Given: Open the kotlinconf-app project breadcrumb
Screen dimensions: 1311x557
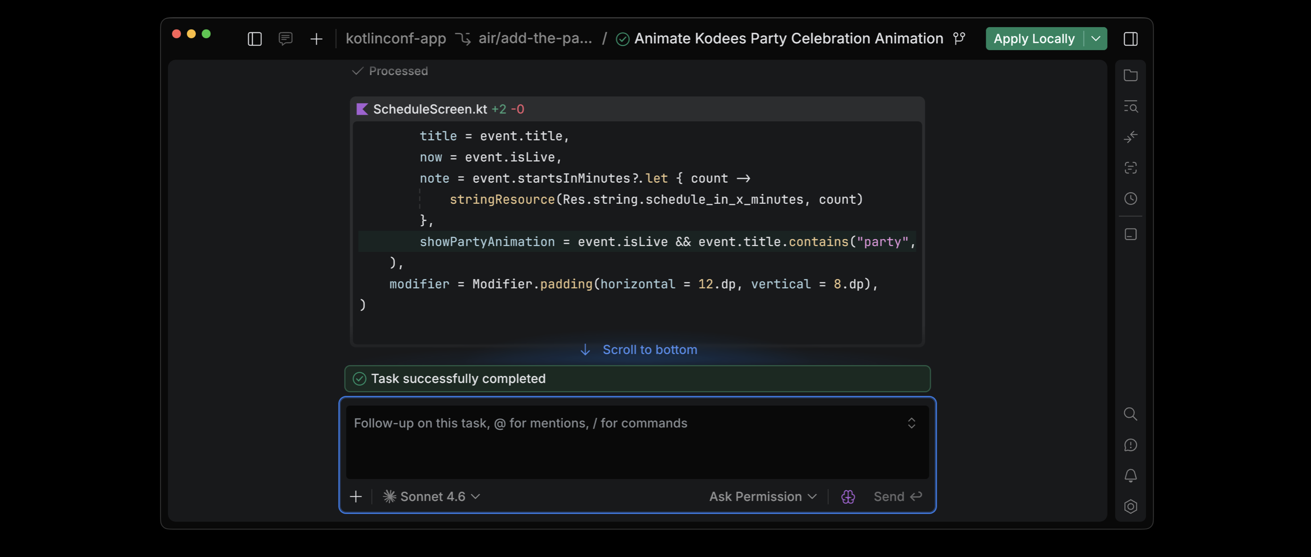Looking at the screenshot, I should tap(395, 39).
